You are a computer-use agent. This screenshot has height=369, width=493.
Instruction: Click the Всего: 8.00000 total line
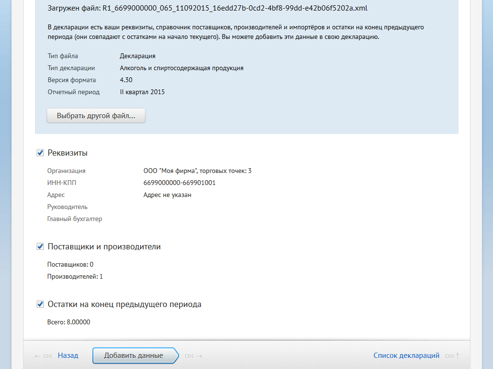click(68, 322)
